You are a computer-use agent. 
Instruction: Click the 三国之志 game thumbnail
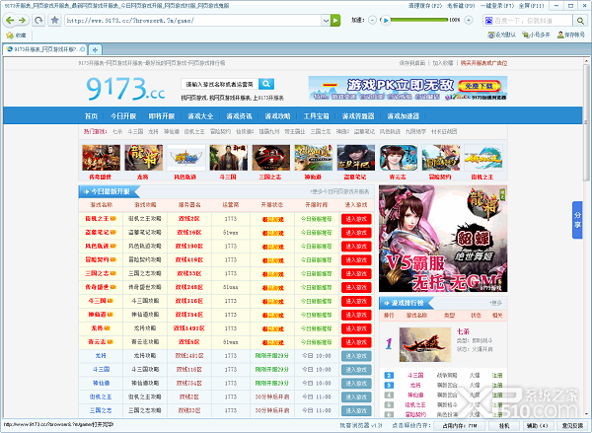pos(271,158)
